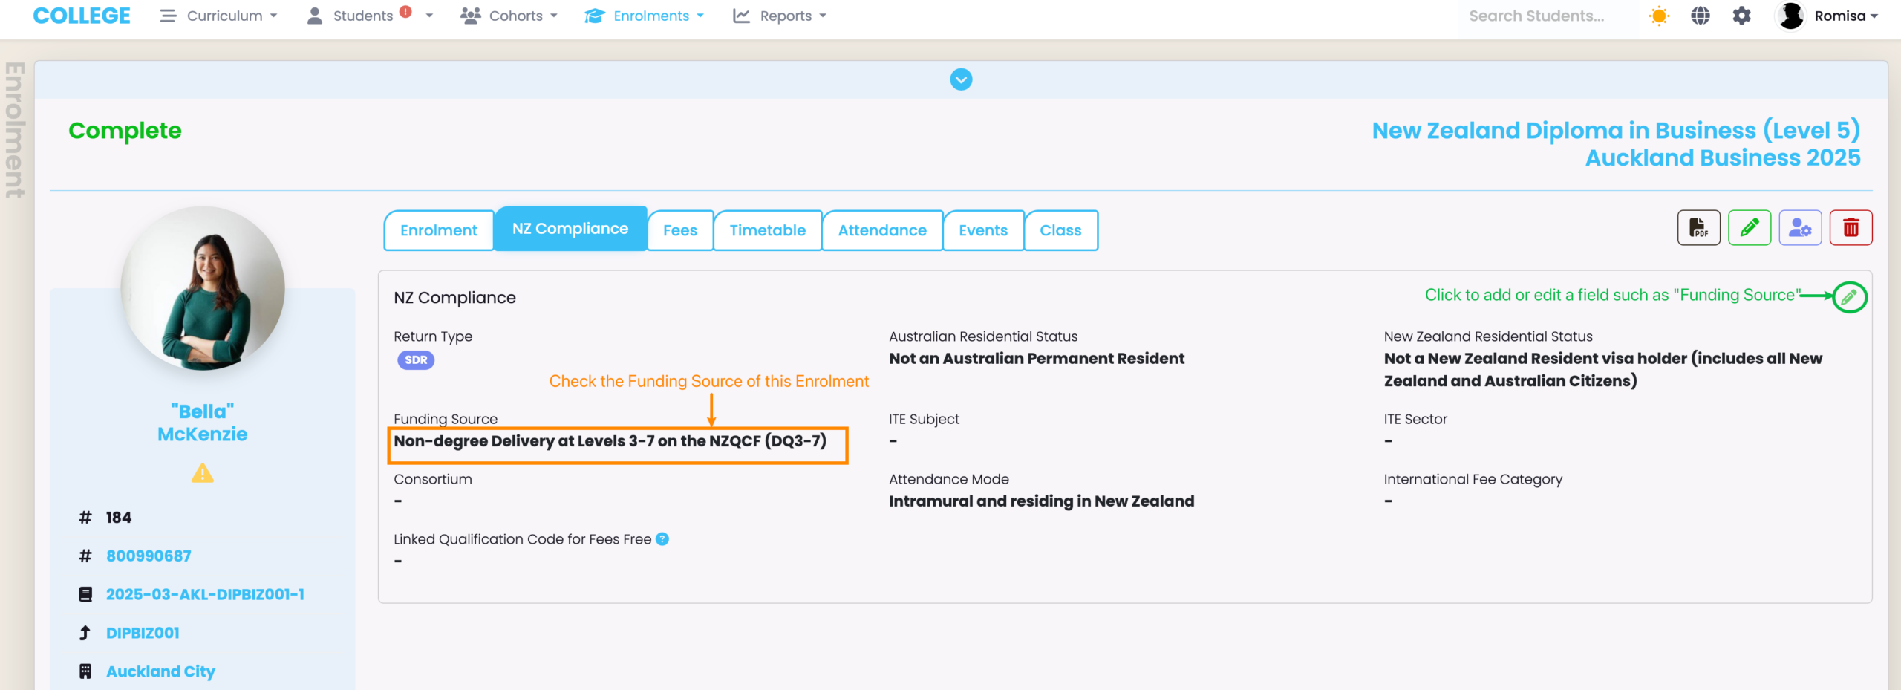The image size is (1901, 690).
Task: Switch to the Fees tab
Action: [679, 230]
